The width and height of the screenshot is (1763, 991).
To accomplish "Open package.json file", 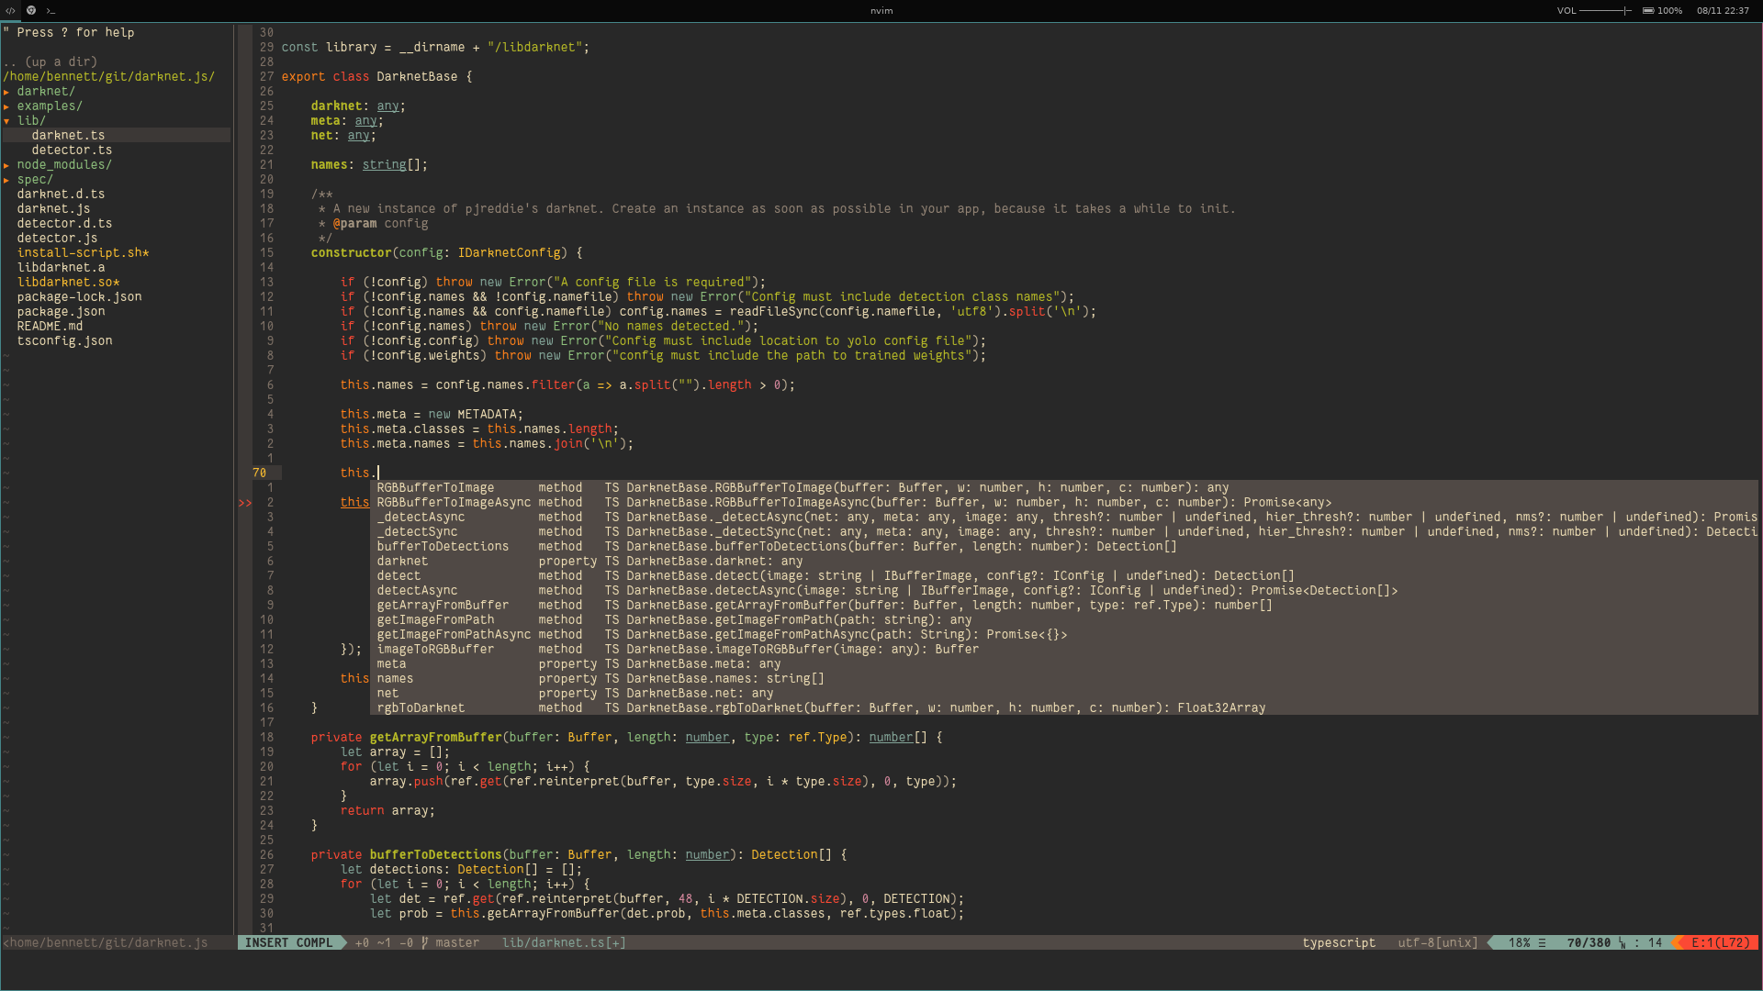I will pos(61,311).
